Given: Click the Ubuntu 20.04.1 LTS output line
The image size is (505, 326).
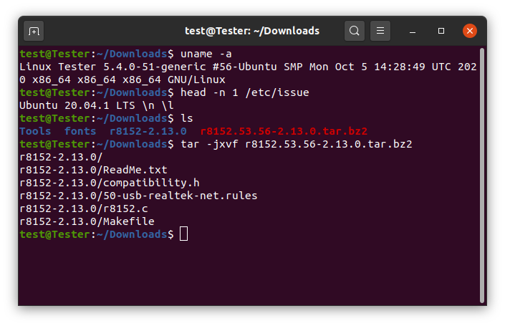Looking at the screenshot, I should coord(97,105).
